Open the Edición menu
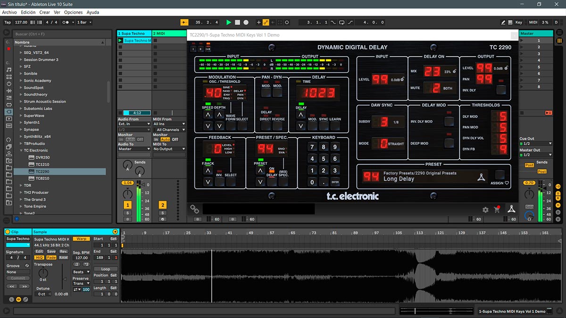Viewport: 566px width, 318px height. pos(28,12)
